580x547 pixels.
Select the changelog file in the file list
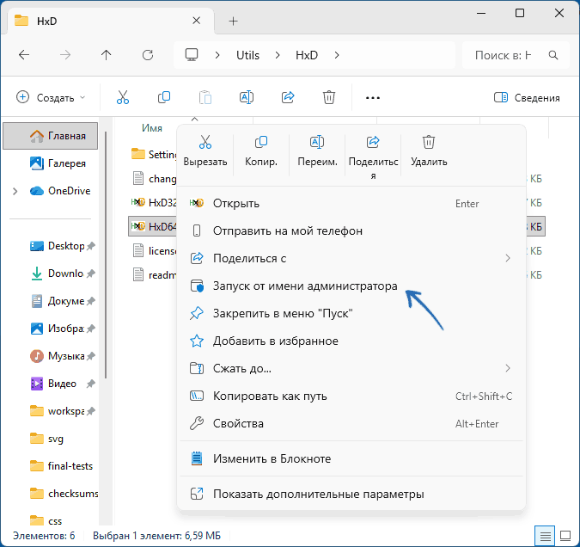coord(154,179)
